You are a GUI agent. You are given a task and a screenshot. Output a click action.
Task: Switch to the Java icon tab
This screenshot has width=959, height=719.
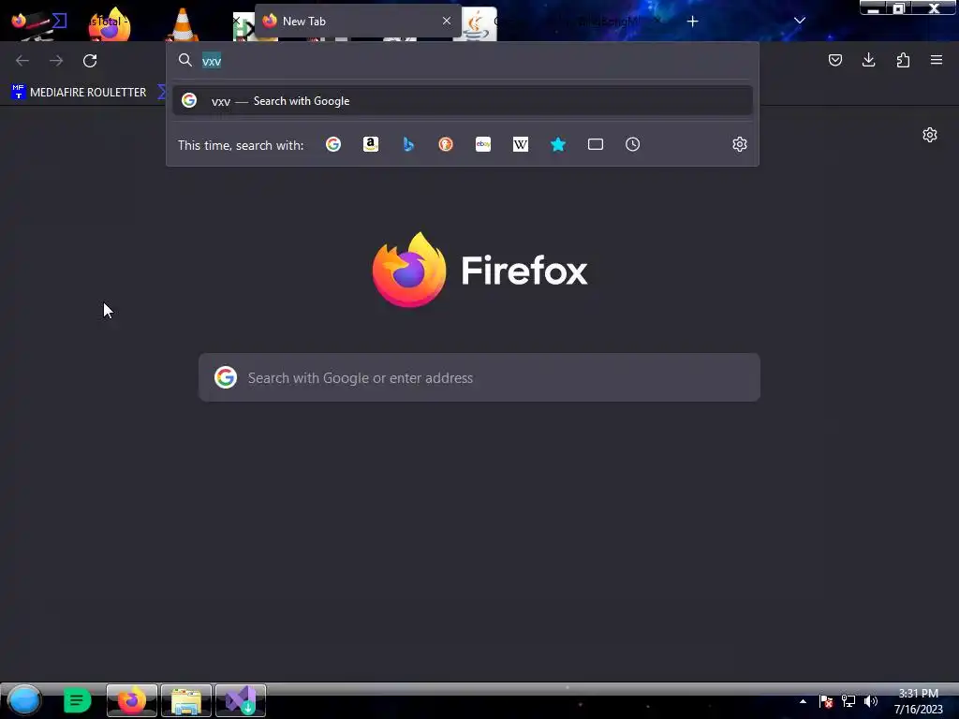(x=479, y=23)
